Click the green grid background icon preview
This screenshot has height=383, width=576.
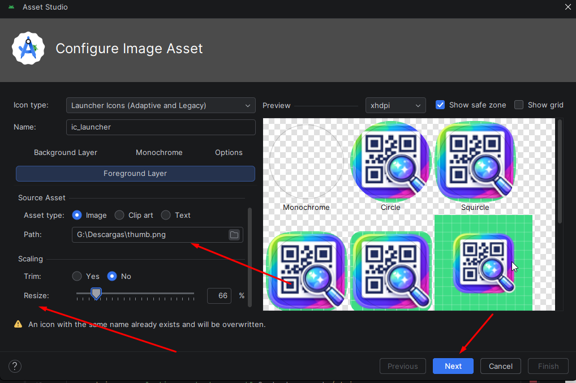tap(483, 262)
